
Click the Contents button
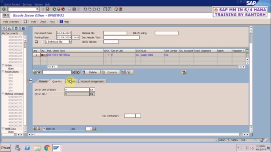[110, 72]
